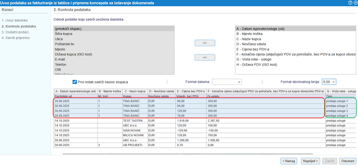Screen dimensions: 358x168
Task: Click the 'IVAN NOVAK' customer cell
Action: [x=135, y=130]
